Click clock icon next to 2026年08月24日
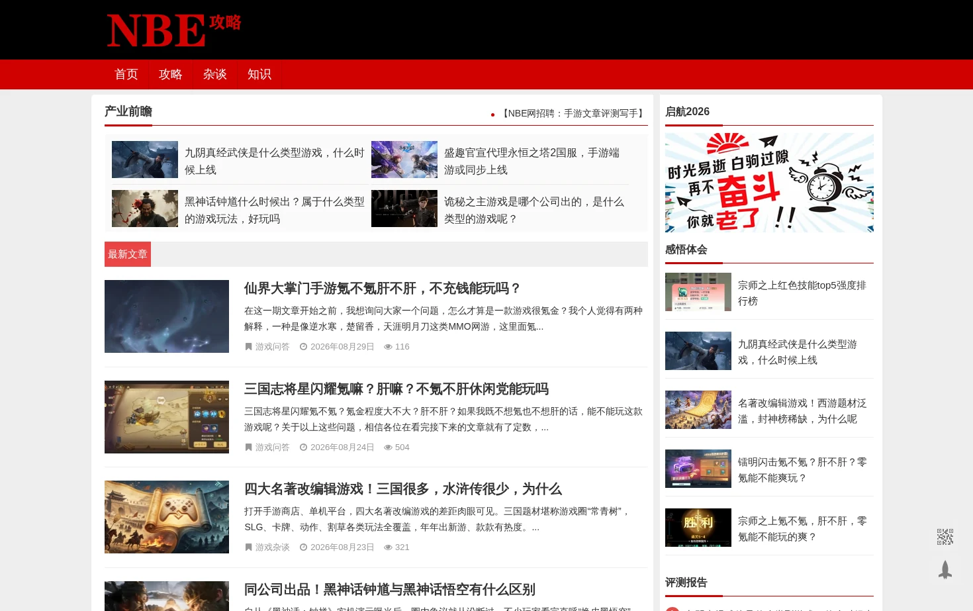Screen dimensions: 973x611 click(x=304, y=447)
